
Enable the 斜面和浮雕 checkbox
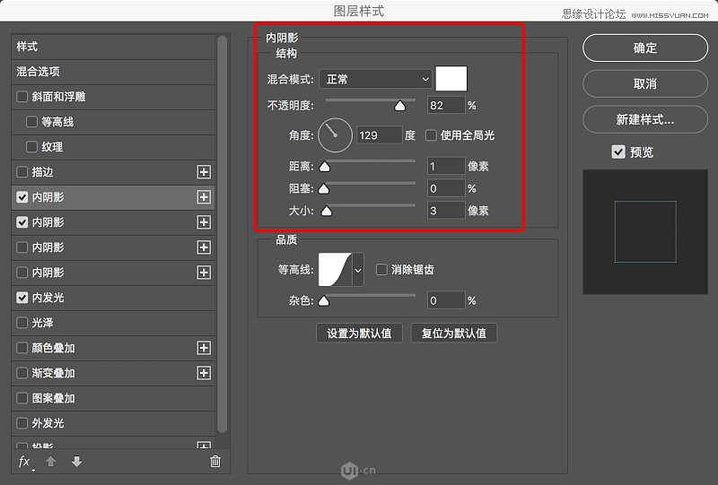22,97
